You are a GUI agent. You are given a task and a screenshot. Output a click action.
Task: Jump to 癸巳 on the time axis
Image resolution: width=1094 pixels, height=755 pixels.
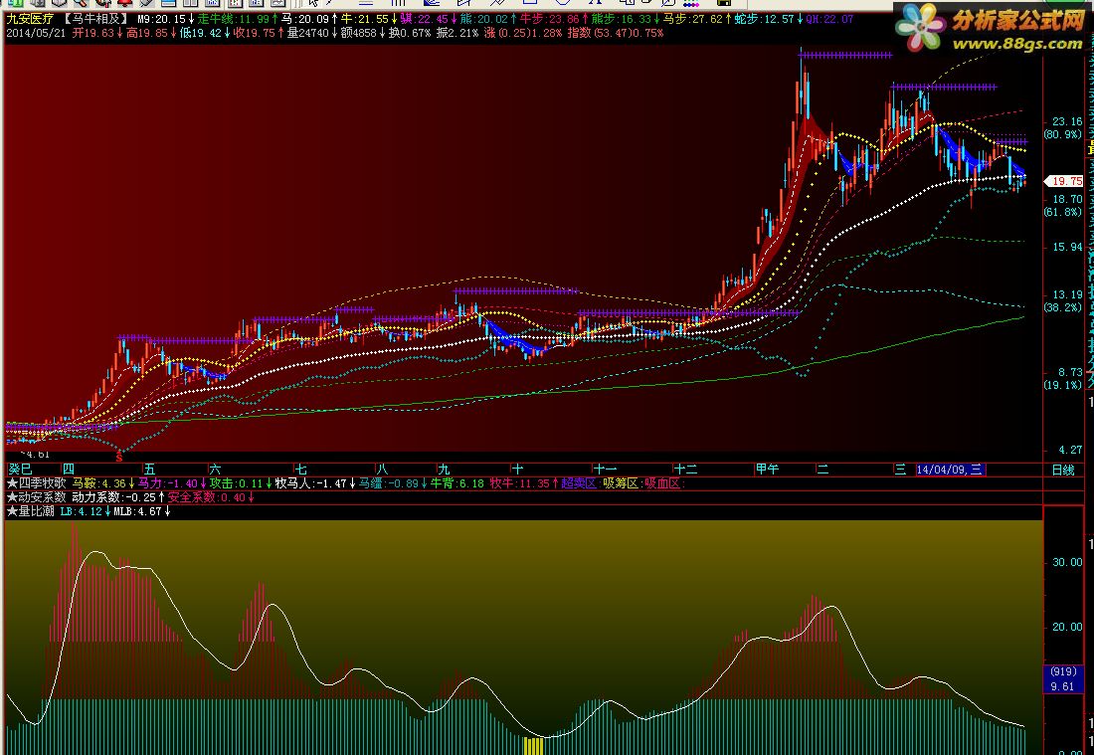(20, 469)
